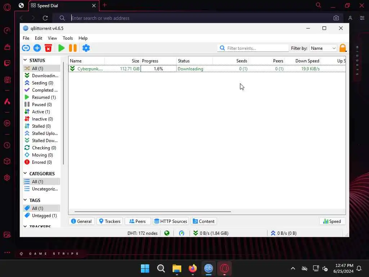Open Firefox from the taskbar
The image size is (369, 277).
pyautogui.click(x=193, y=268)
